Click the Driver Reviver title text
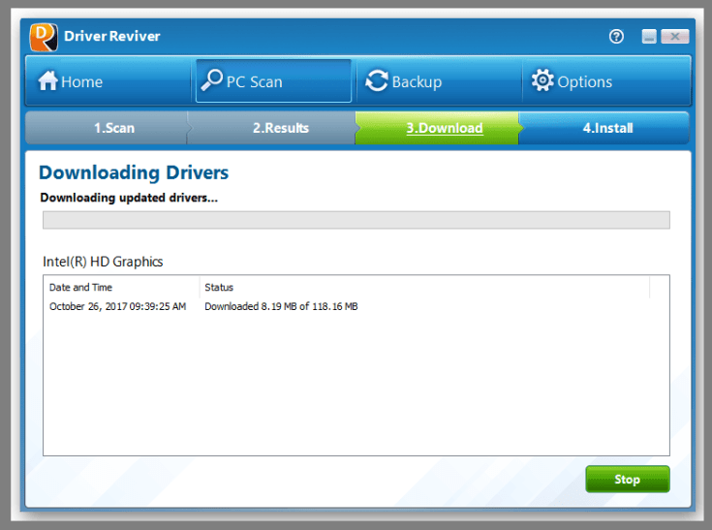This screenshot has height=530, width=712. click(x=111, y=36)
